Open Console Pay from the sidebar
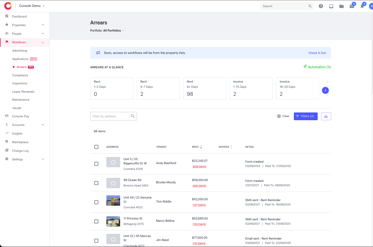Screen dimensions: 373x247 (20, 116)
